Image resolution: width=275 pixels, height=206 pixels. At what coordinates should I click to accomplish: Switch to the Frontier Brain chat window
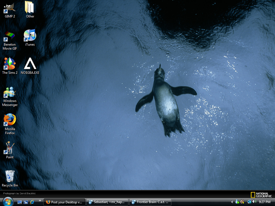click(x=150, y=202)
